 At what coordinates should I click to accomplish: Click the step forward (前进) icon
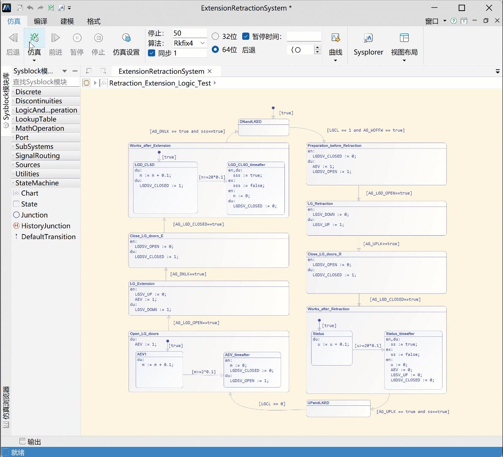(x=55, y=39)
